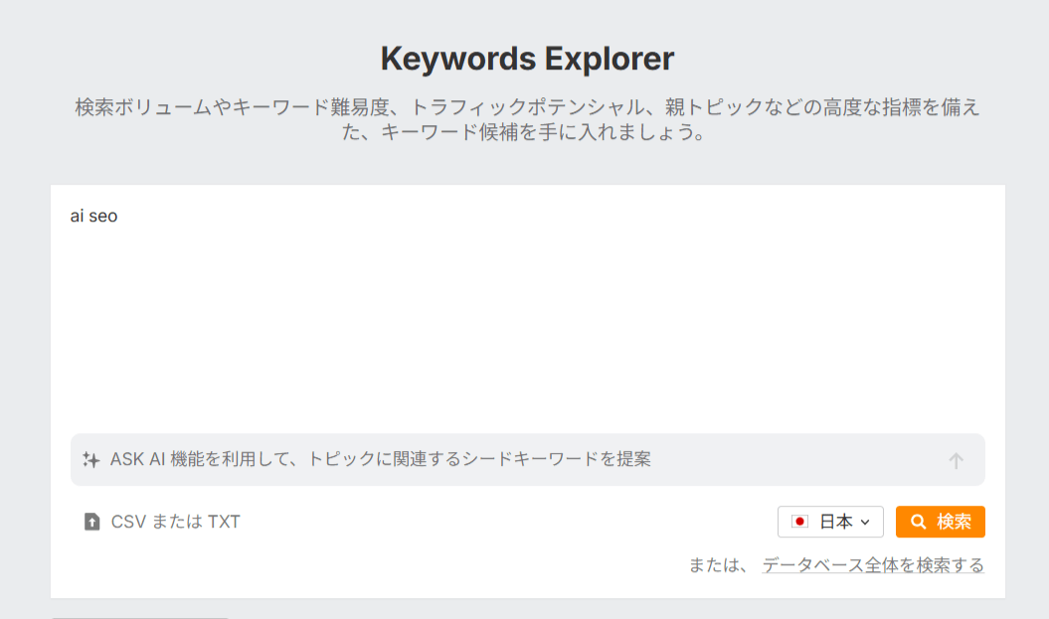Image resolution: width=1049 pixels, height=619 pixels.
Task: Click the Japan flag icon
Action: [799, 522]
